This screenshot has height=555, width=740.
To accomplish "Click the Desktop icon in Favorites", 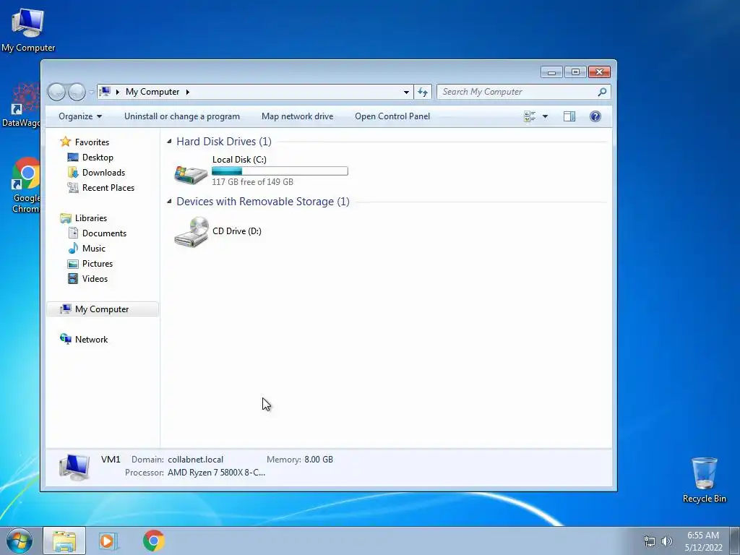I will pyautogui.click(x=73, y=157).
